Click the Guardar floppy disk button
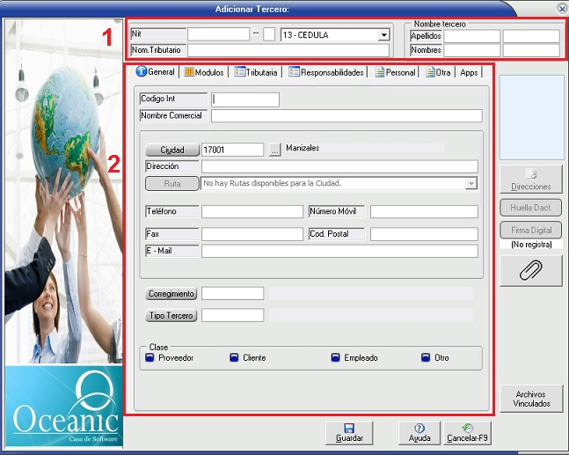This screenshot has height=455, width=569. tap(349, 431)
